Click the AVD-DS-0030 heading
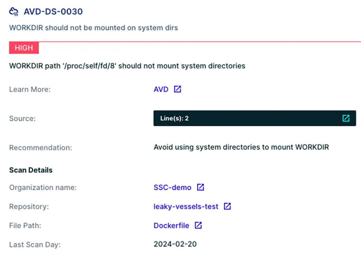 [53, 12]
